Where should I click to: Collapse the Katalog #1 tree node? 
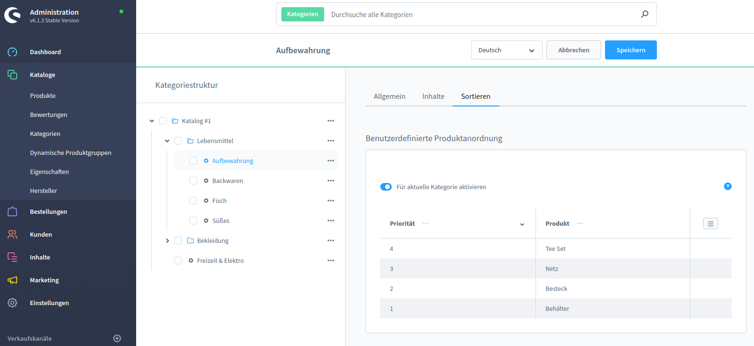pos(152,121)
